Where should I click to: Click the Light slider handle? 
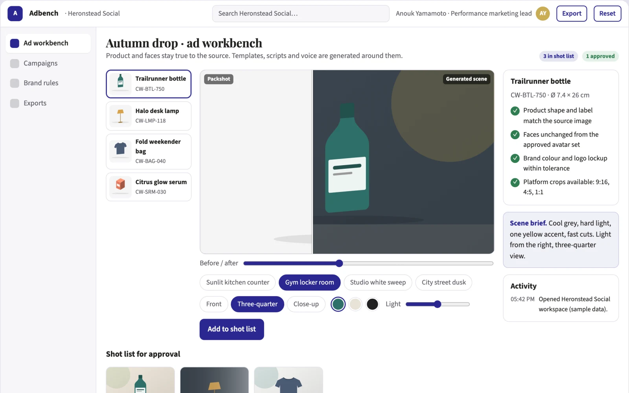(438, 304)
